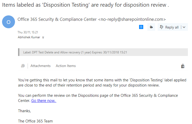Click the Reply all arrows icon
This screenshot has height=124, width=192.
pos(161,27)
